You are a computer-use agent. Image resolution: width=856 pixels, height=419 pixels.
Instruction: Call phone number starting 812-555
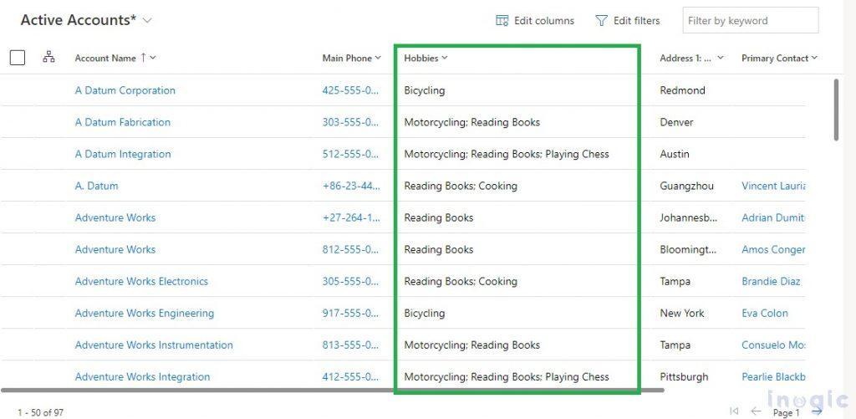350,249
